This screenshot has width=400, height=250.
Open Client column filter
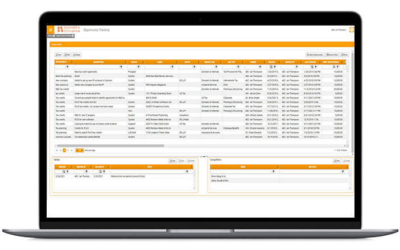172,67
